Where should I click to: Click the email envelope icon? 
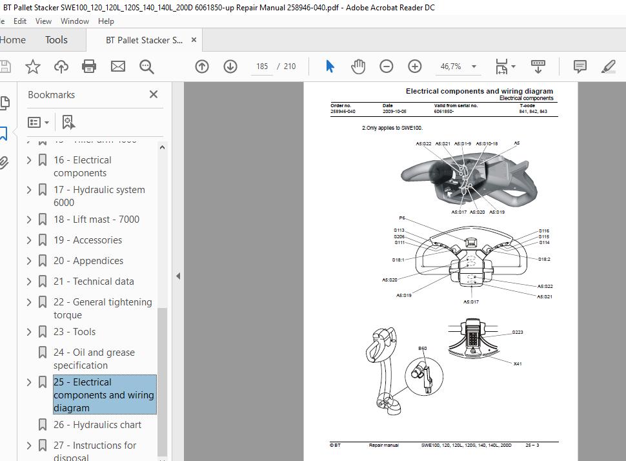click(117, 67)
